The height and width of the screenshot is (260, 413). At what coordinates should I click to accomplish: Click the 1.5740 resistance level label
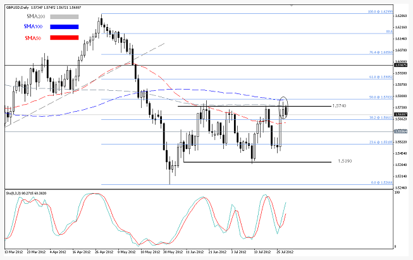(339, 106)
